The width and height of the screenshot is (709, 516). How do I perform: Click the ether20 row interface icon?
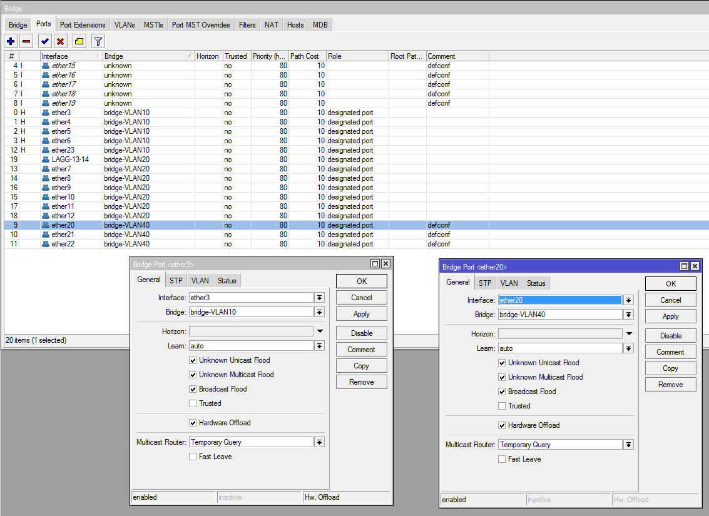click(46, 225)
